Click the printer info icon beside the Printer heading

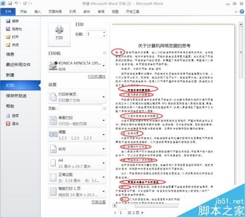coord(104,53)
